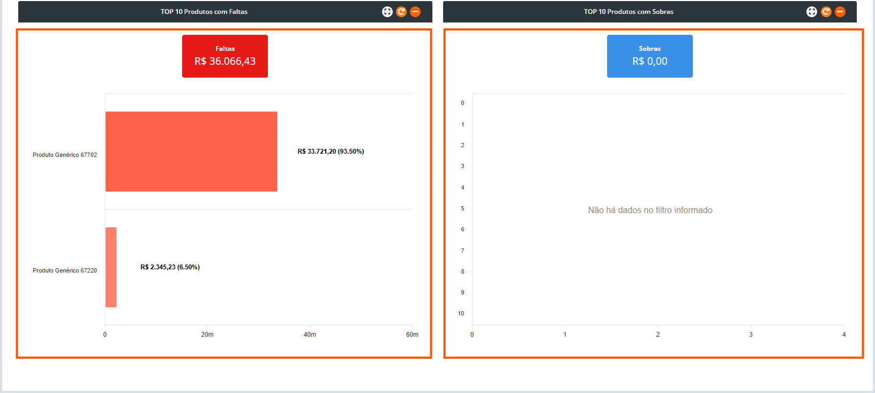The height and width of the screenshot is (393, 875).
Task: Click the Produto Genérico 67702 axis label
Action: coord(65,155)
